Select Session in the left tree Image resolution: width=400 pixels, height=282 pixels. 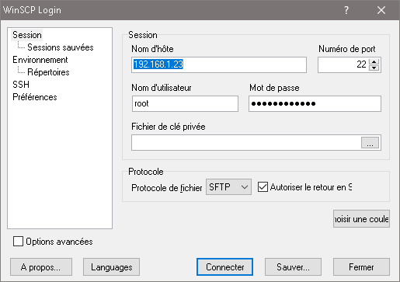[27, 35]
